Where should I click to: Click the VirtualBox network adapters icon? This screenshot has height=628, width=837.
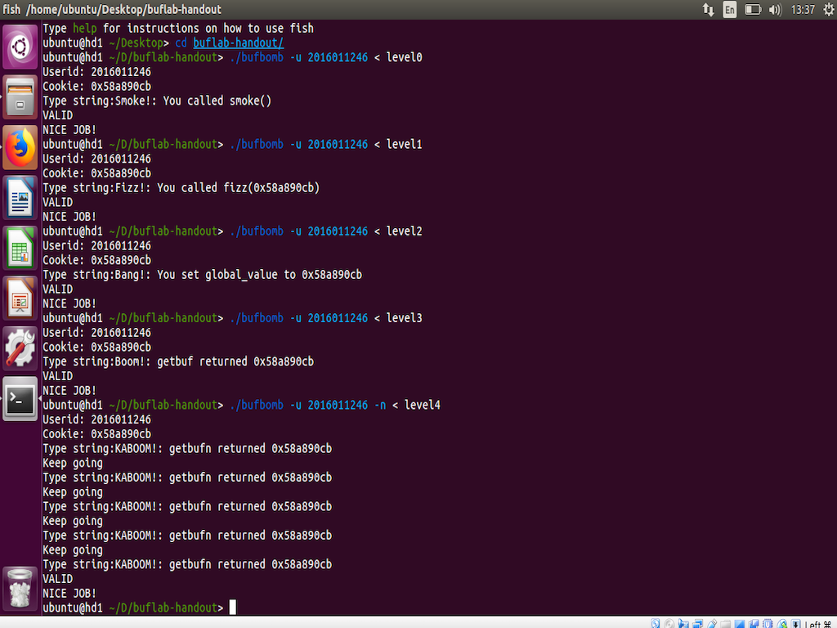point(698,623)
